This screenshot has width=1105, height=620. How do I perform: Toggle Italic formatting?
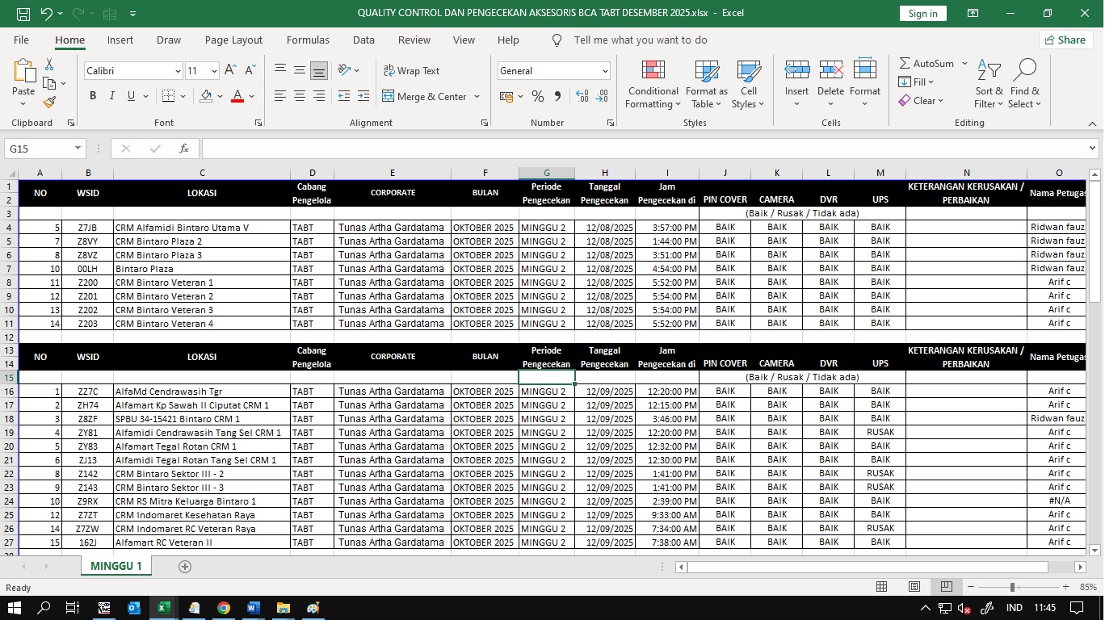point(112,96)
